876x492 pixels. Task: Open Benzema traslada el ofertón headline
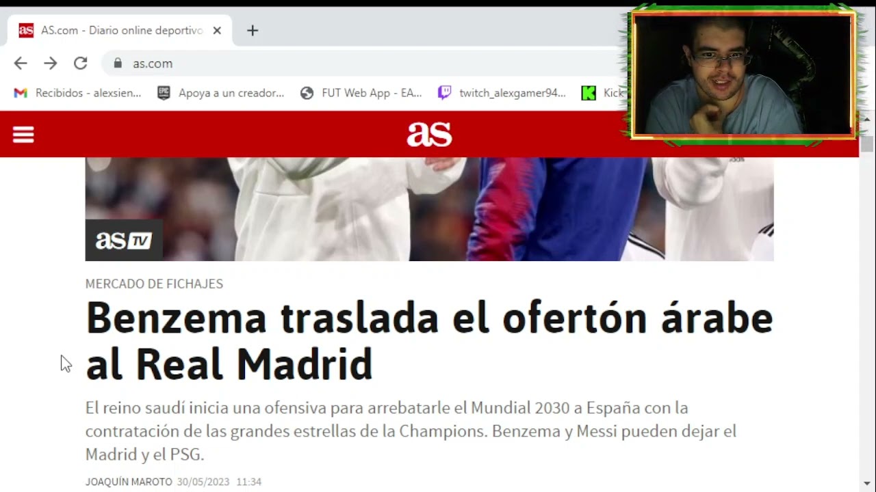click(x=429, y=340)
